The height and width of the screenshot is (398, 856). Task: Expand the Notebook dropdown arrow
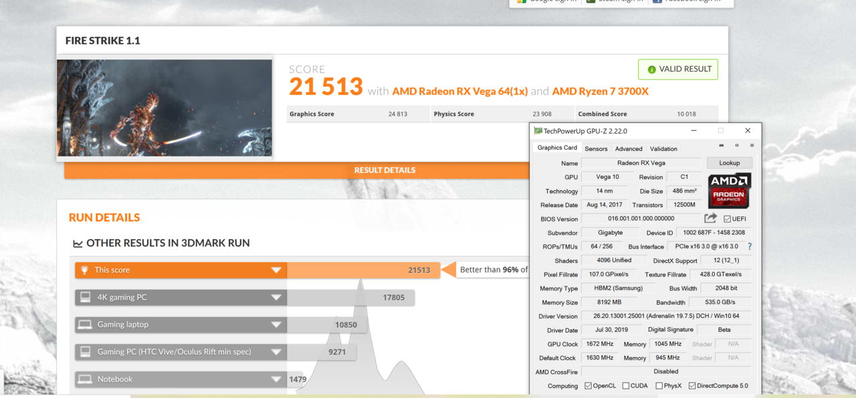(276, 380)
